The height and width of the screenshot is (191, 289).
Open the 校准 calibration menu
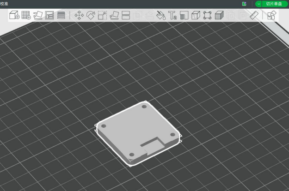[4, 4]
